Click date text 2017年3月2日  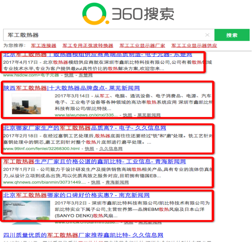click(71, 203)
